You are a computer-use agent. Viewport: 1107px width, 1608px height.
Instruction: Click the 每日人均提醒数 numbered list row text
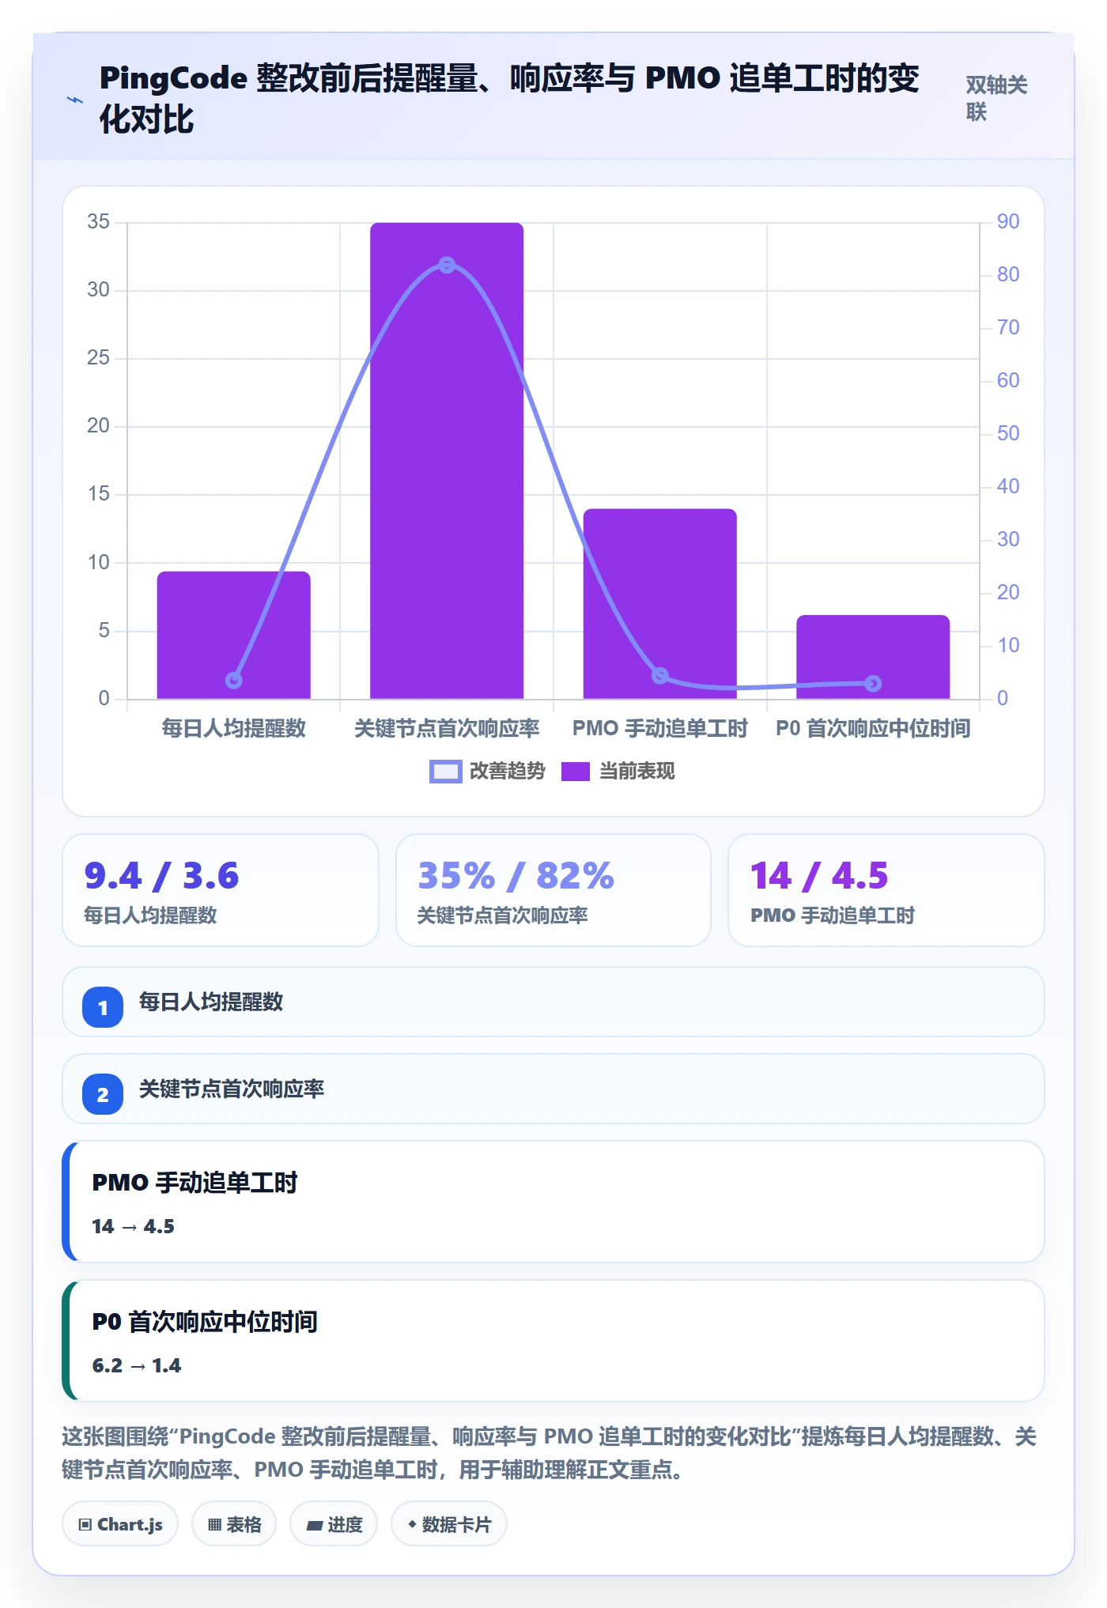[211, 1002]
